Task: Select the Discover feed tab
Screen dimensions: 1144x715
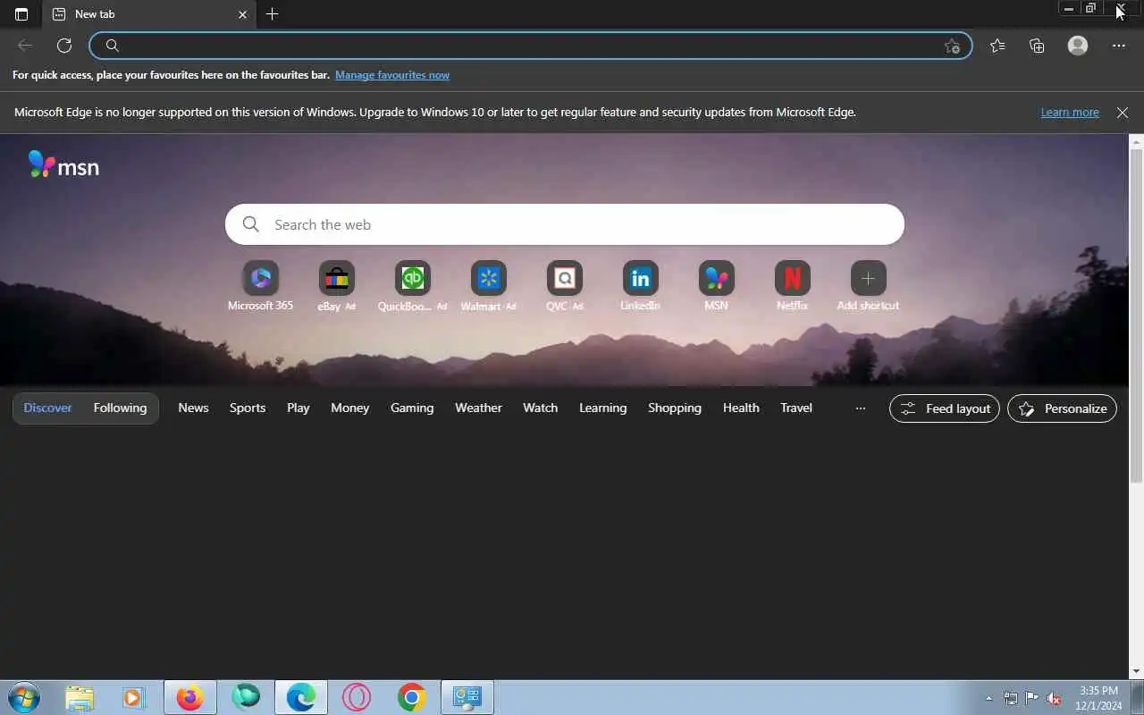Action: point(47,408)
